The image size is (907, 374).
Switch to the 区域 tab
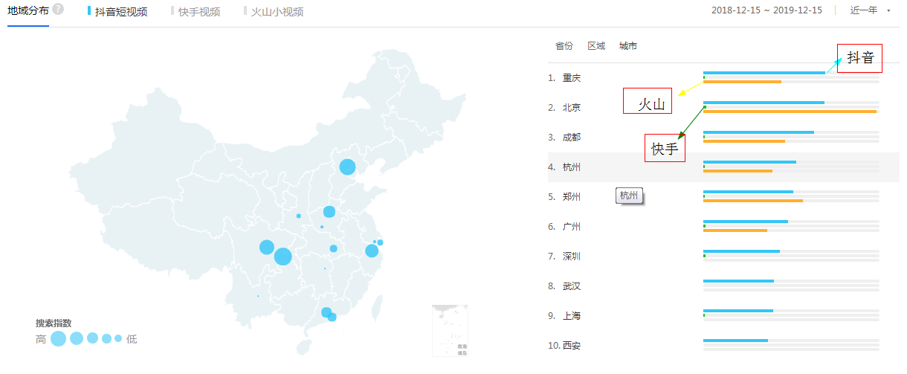tap(596, 46)
